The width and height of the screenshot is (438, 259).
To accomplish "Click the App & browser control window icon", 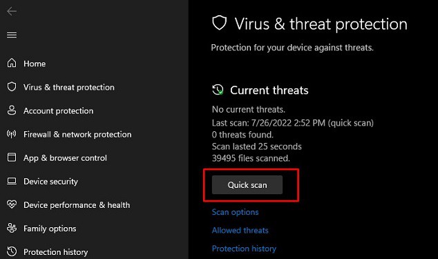I will [x=12, y=157].
